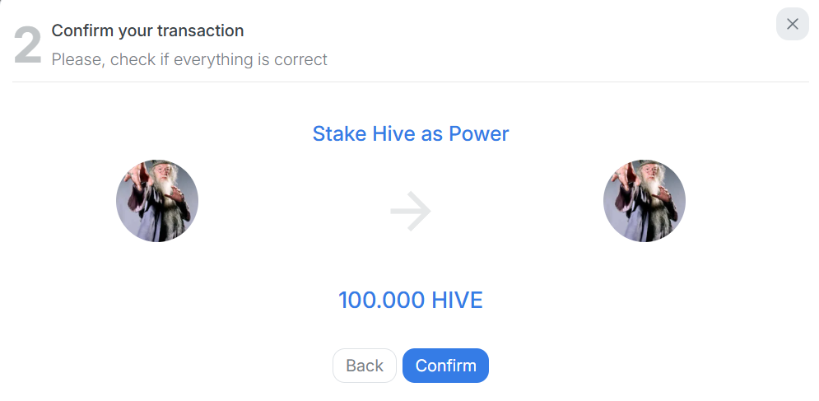819x401 pixels.
Task: Close the confirm transaction dialog
Action: point(792,24)
